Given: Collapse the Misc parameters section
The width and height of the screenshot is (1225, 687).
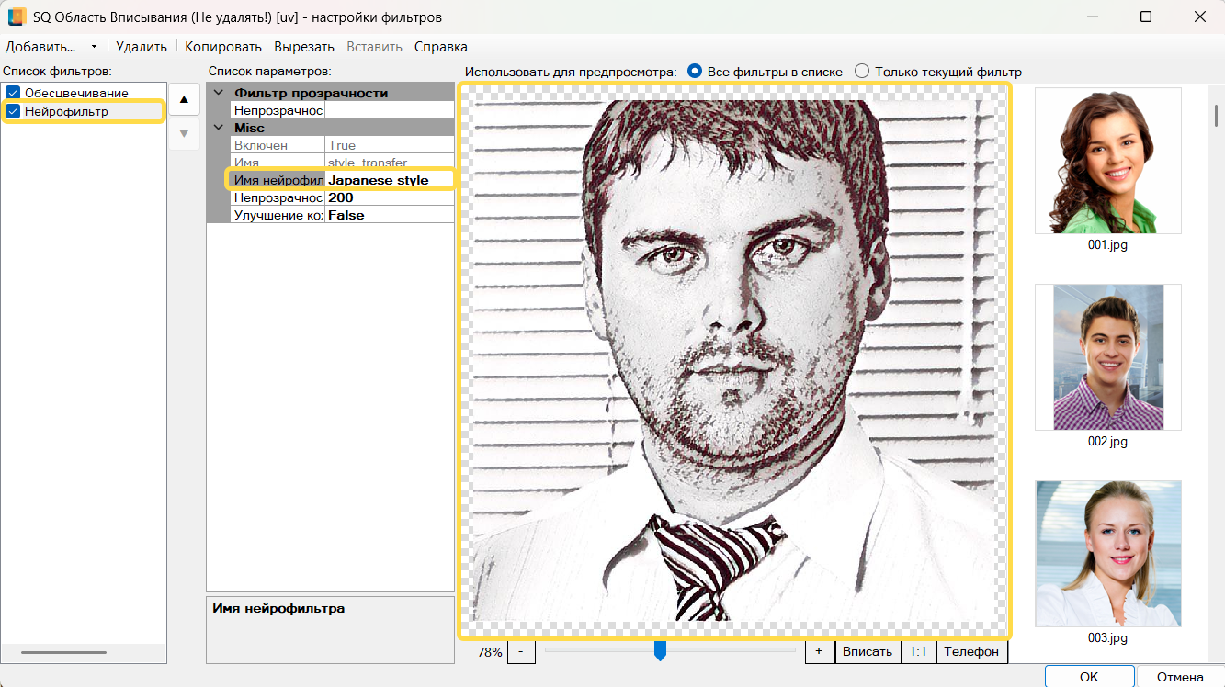Looking at the screenshot, I should pyautogui.click(x=219, y=128).
